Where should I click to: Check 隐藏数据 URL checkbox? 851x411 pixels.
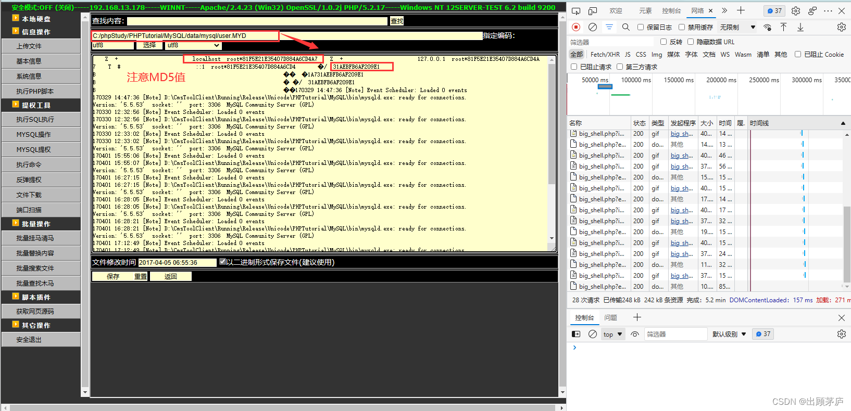coord(691,42)
